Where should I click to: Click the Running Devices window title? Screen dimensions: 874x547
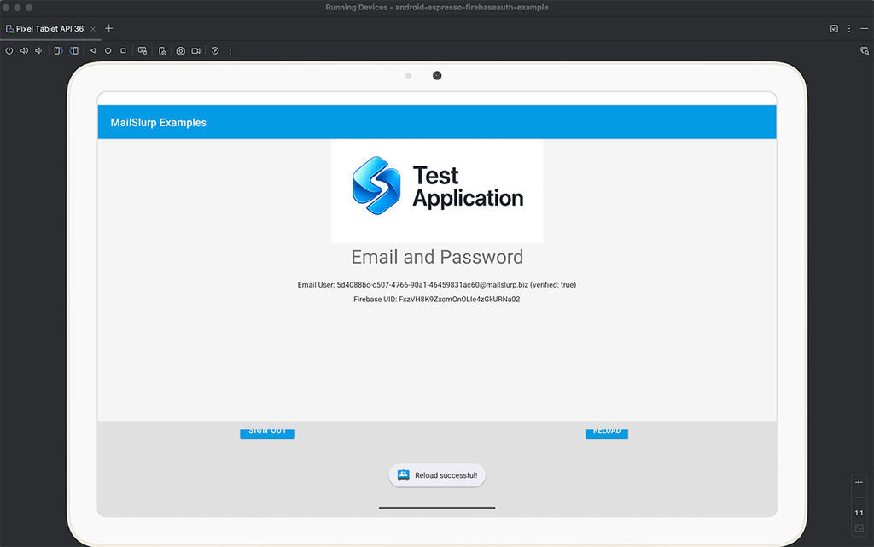[x=437, y=7]
